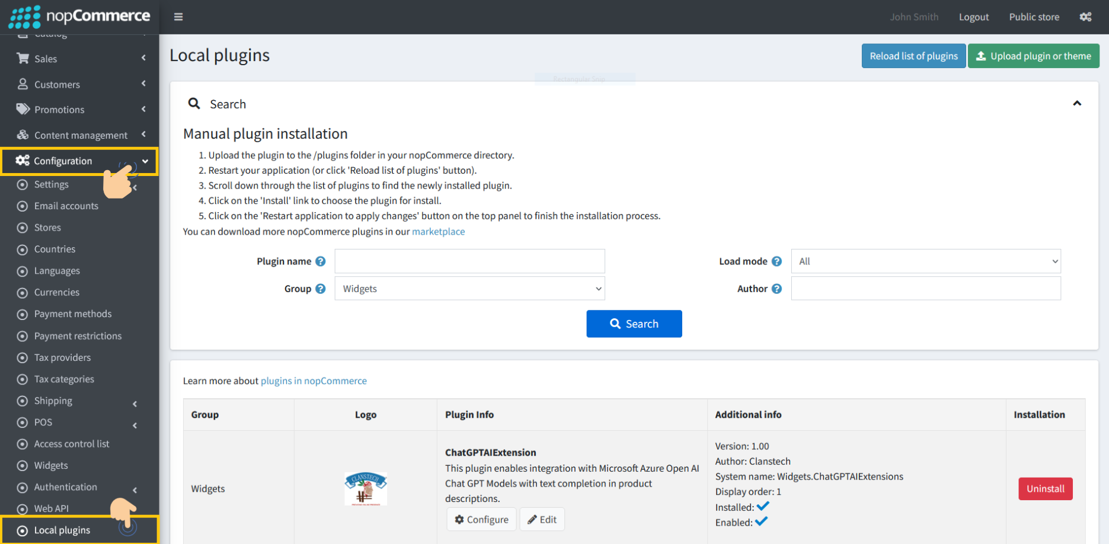Screen dimensions: 1109x544
Task: Expand the Sales menu arrow
Action: 143,58
